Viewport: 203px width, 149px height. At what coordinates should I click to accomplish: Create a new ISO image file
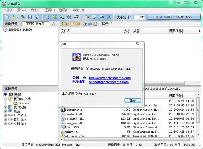[7, 17]
